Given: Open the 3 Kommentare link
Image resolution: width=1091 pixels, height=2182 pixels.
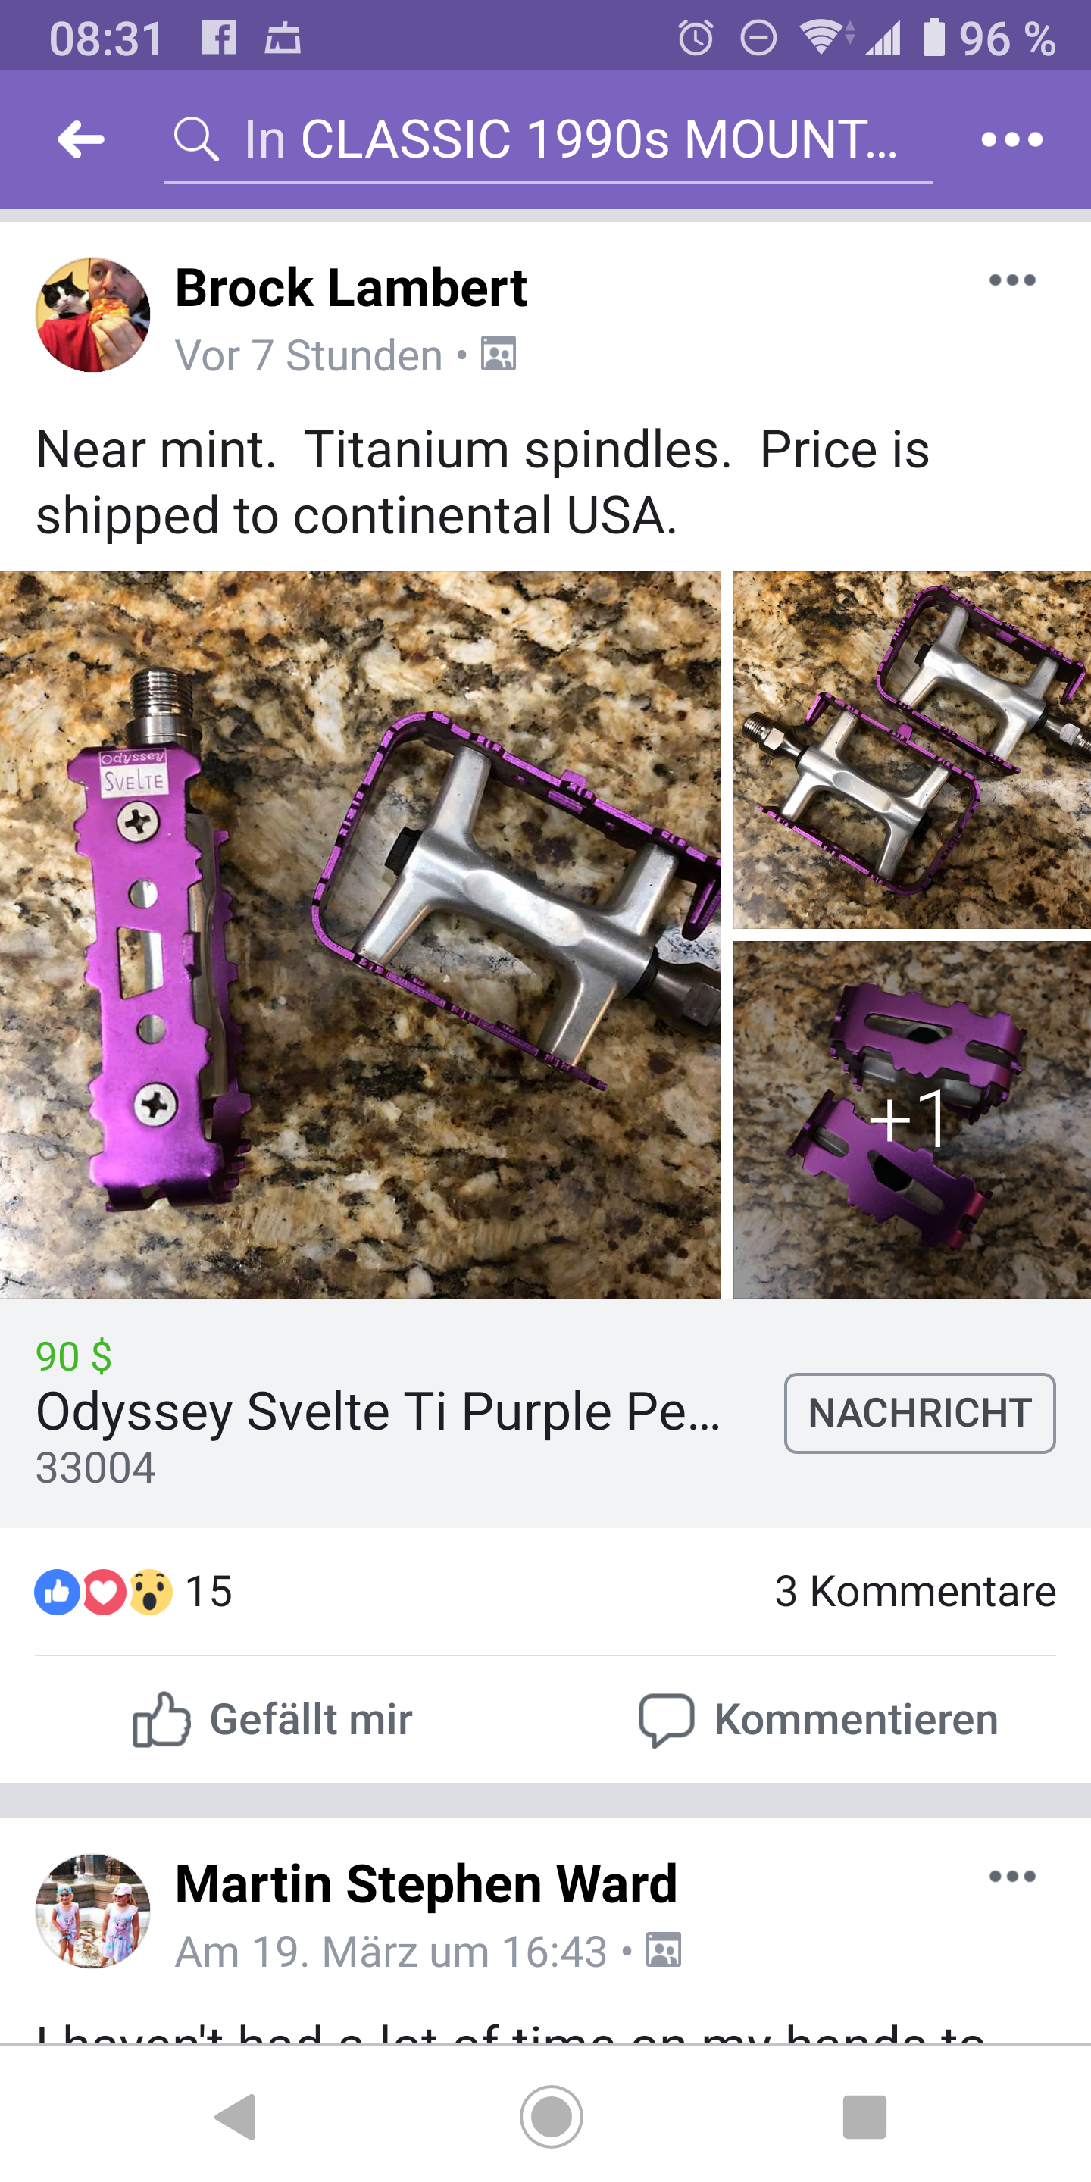Looking at the screenshot, I should coord(914,1591).
